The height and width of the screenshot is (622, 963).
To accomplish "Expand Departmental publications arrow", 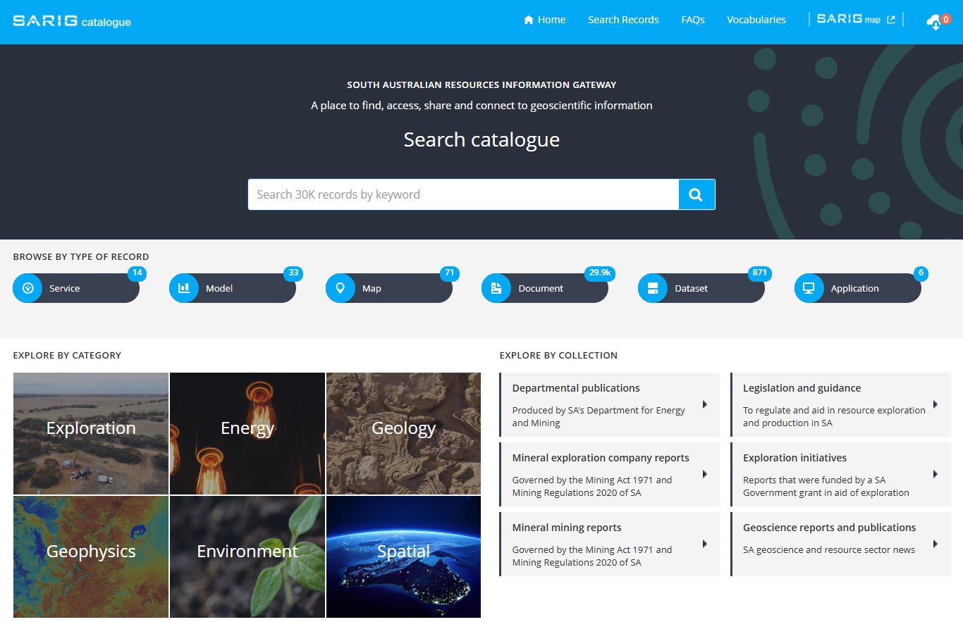I will [705, 404].
